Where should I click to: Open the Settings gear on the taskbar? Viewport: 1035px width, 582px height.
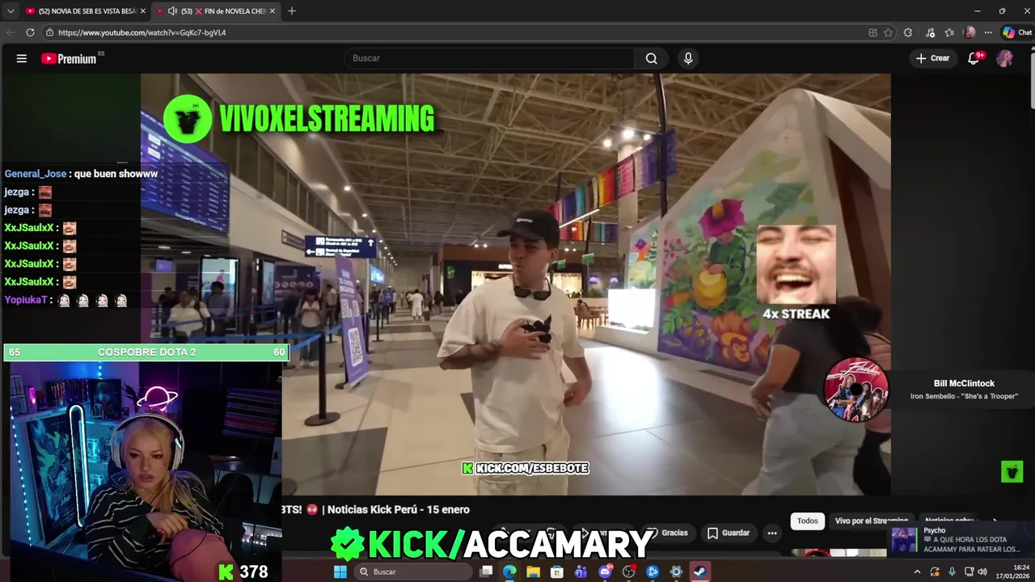(x=676, y=571)
